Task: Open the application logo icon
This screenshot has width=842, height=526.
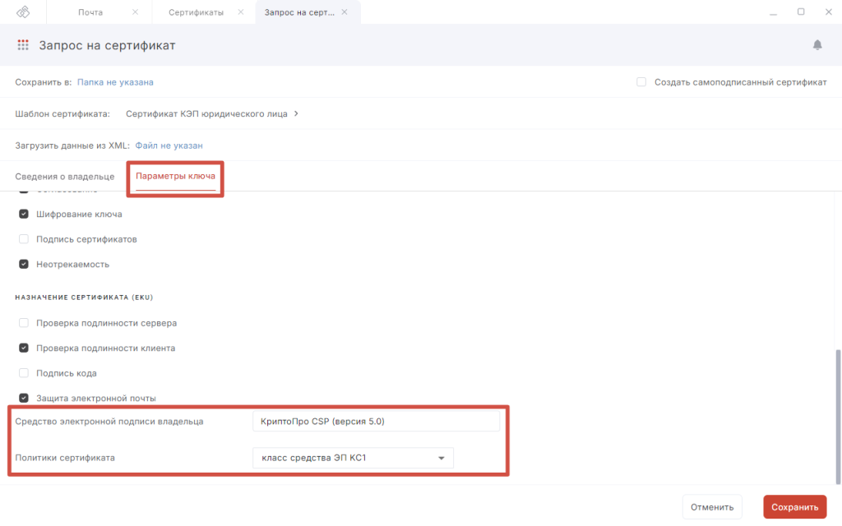Action: pyautogui.click(x=23, y=12)
